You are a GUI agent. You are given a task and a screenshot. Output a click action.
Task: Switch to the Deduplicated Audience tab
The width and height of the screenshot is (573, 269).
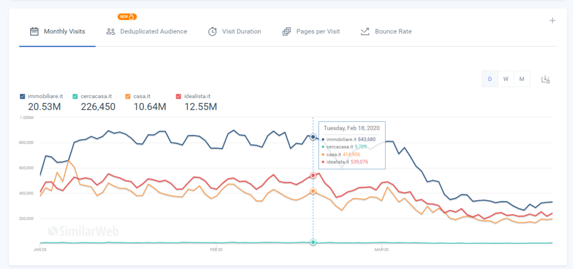pyautogui.click(x=147, y=31)
